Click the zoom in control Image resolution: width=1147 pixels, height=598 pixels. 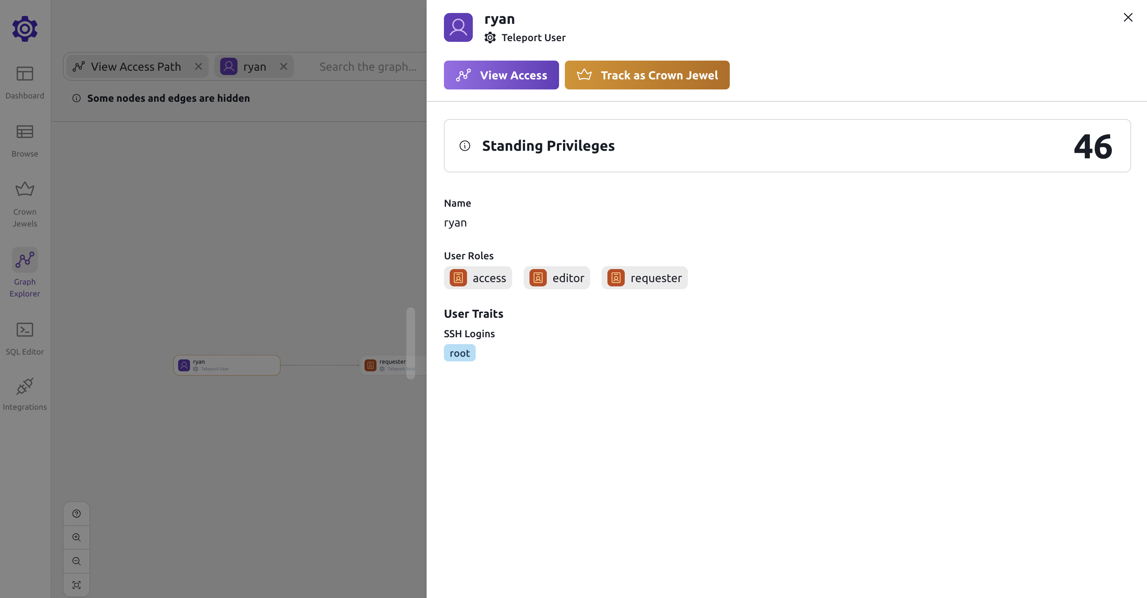point(76,537)
